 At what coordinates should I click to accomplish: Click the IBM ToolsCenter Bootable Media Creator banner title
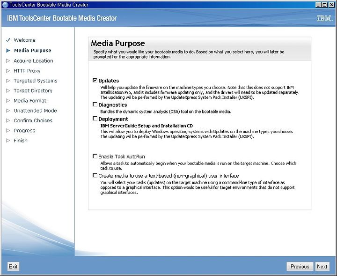(62, 18)
